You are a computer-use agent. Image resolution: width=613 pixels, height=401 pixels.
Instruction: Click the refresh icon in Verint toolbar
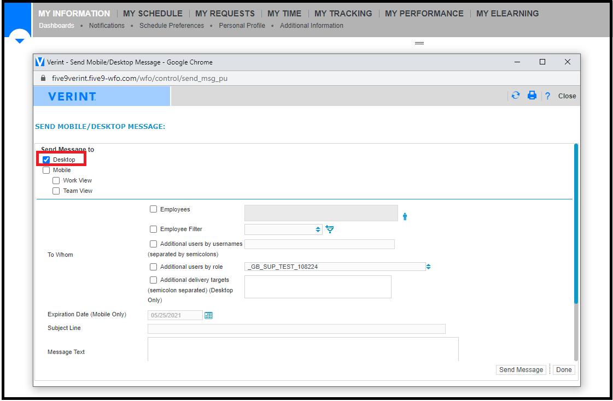pos(516,96)
